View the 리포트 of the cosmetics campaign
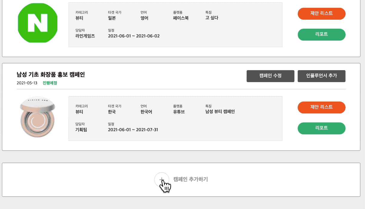The image size is (365, 209). click(x=321, y=128)
